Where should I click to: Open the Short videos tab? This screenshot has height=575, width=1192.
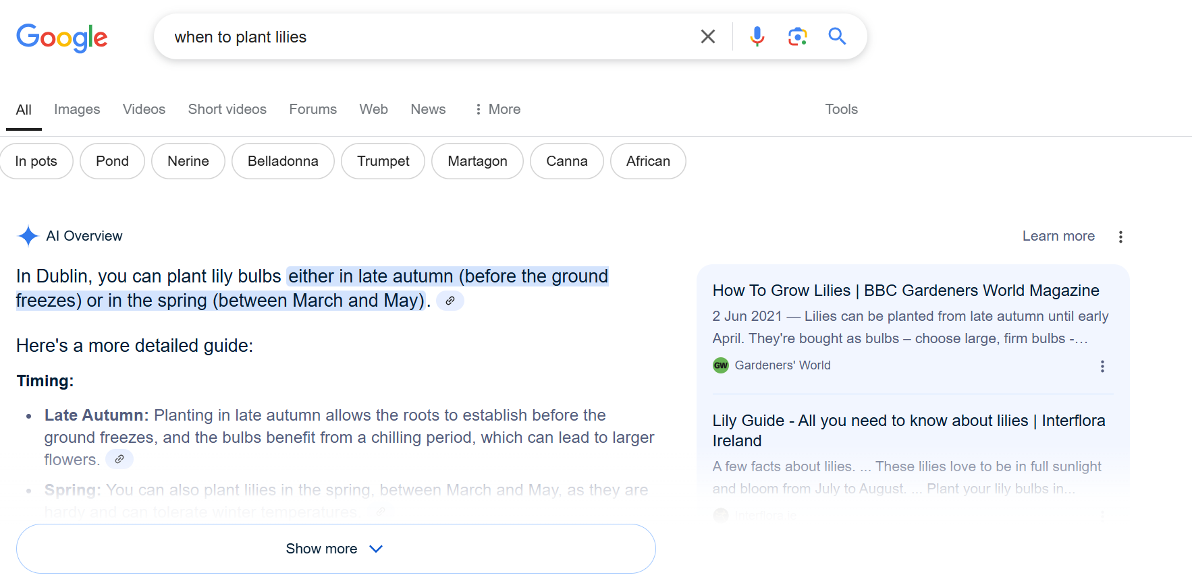(227, 109)
